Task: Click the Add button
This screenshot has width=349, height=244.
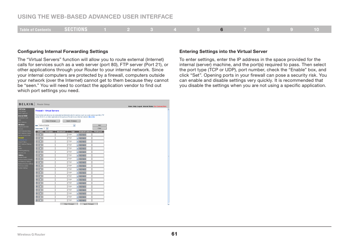Action: 100,125
